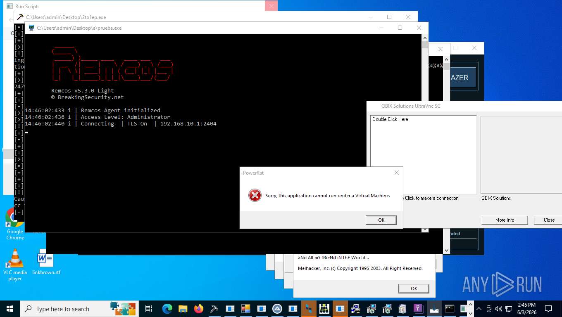This screenshot has width=562, height=317.
Task: Click prueba.exe console title bar icon
Action: 31,28
